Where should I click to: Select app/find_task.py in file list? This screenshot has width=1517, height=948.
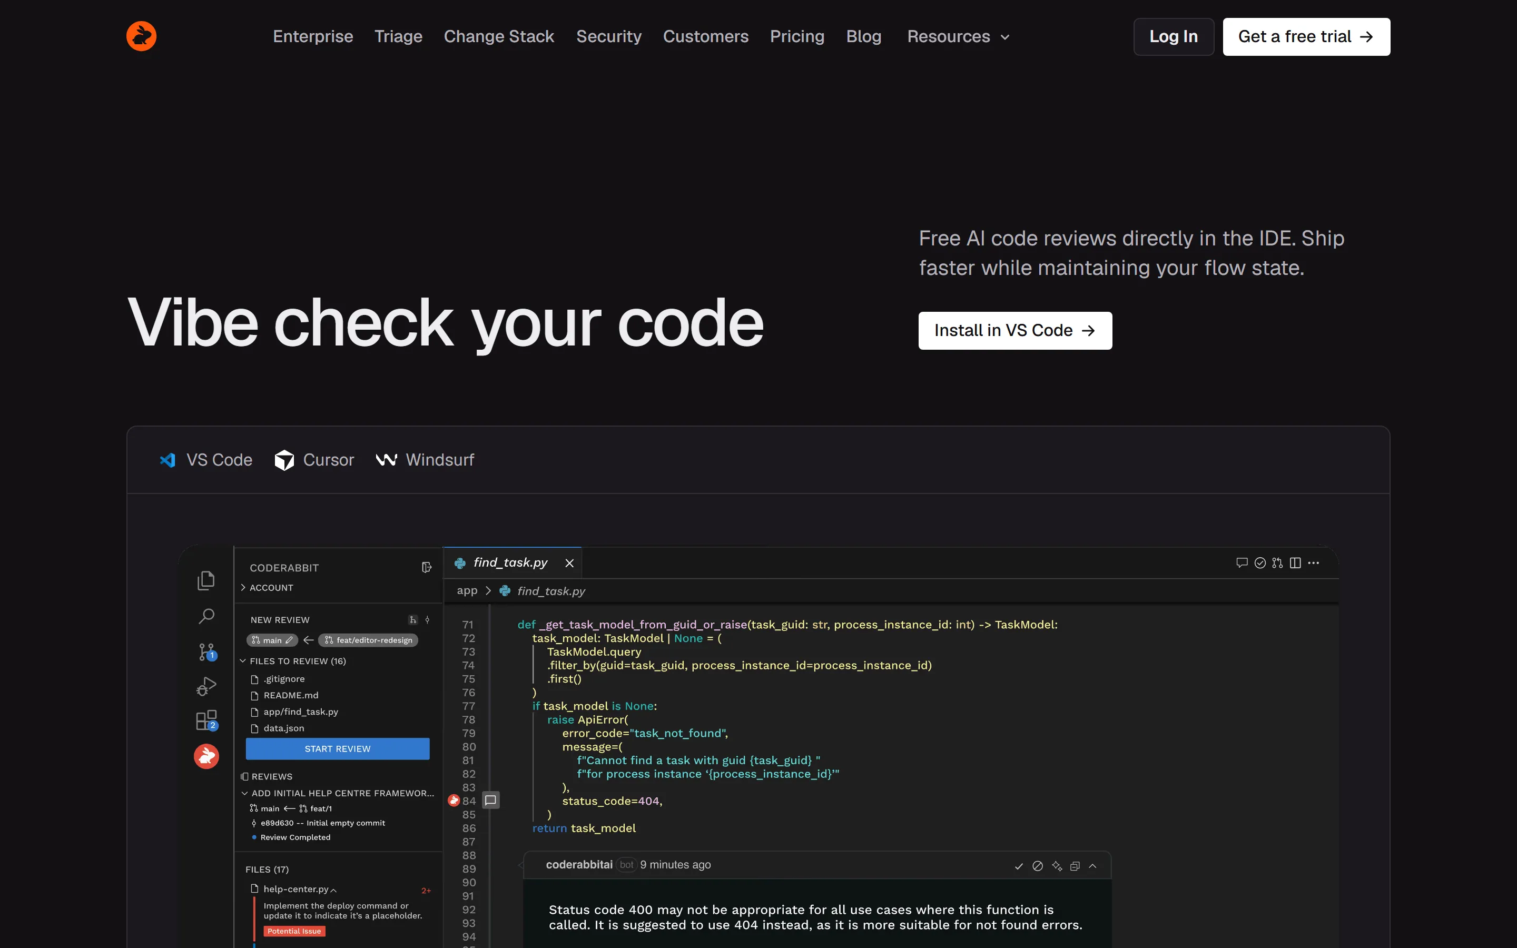point(294,712)
